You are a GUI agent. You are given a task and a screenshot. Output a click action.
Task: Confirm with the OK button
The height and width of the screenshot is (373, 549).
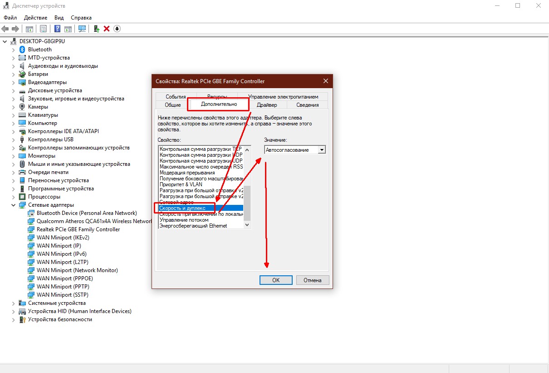[x=276, y=280]
